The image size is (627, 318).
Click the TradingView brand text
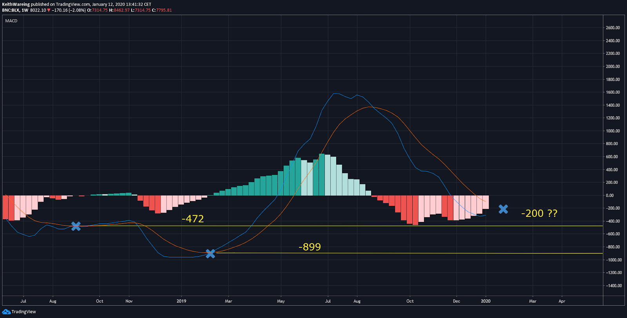pos(24,312)
